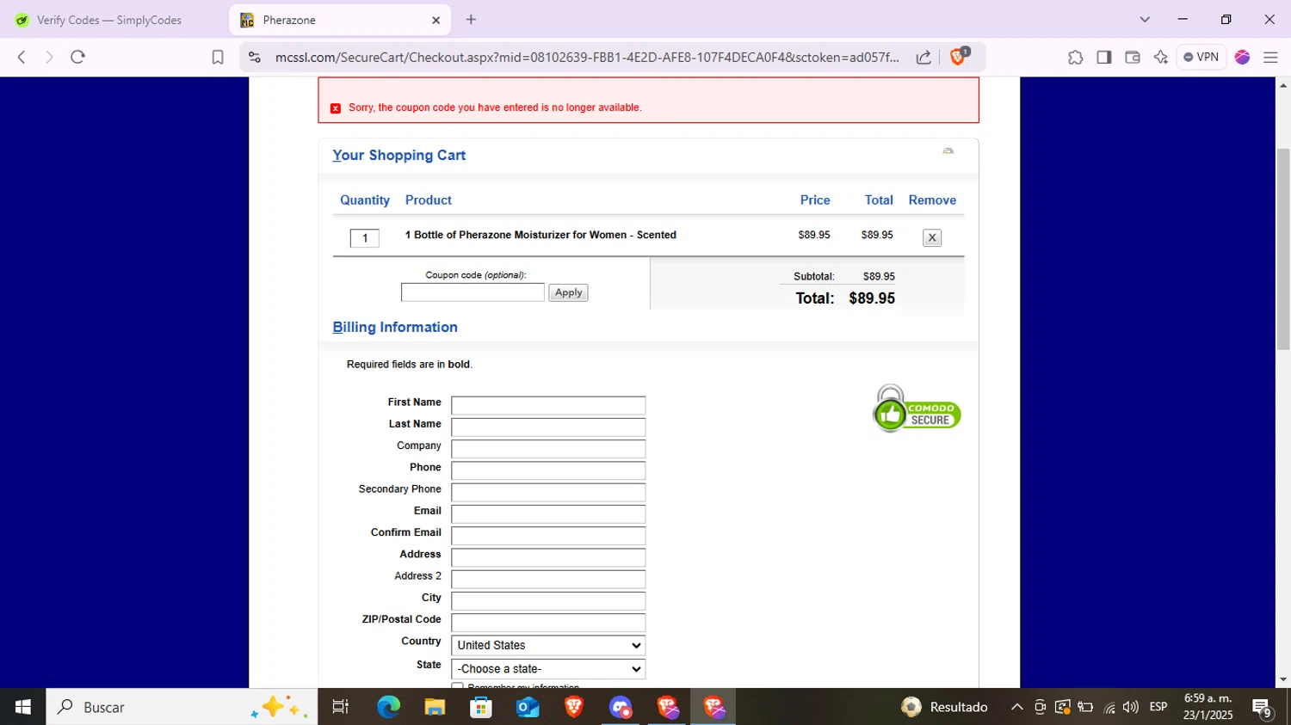Go back using the browser back arrow
Viewport: 1291px width, 725px height.
[22, 57]
